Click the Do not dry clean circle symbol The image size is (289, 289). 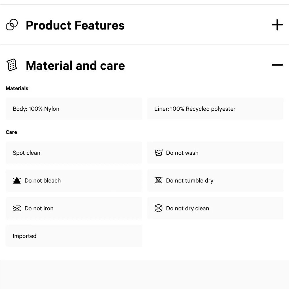click(x=158, y=208)
